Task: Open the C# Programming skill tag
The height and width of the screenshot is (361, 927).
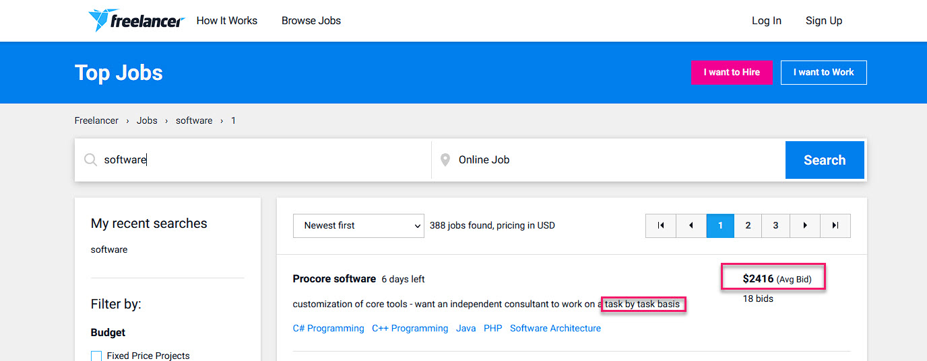Action: (328, 329)
